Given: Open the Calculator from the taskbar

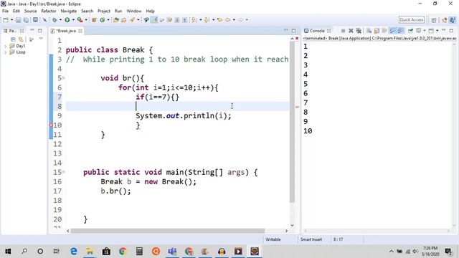Looking at the screenshot, I should 139,252.
